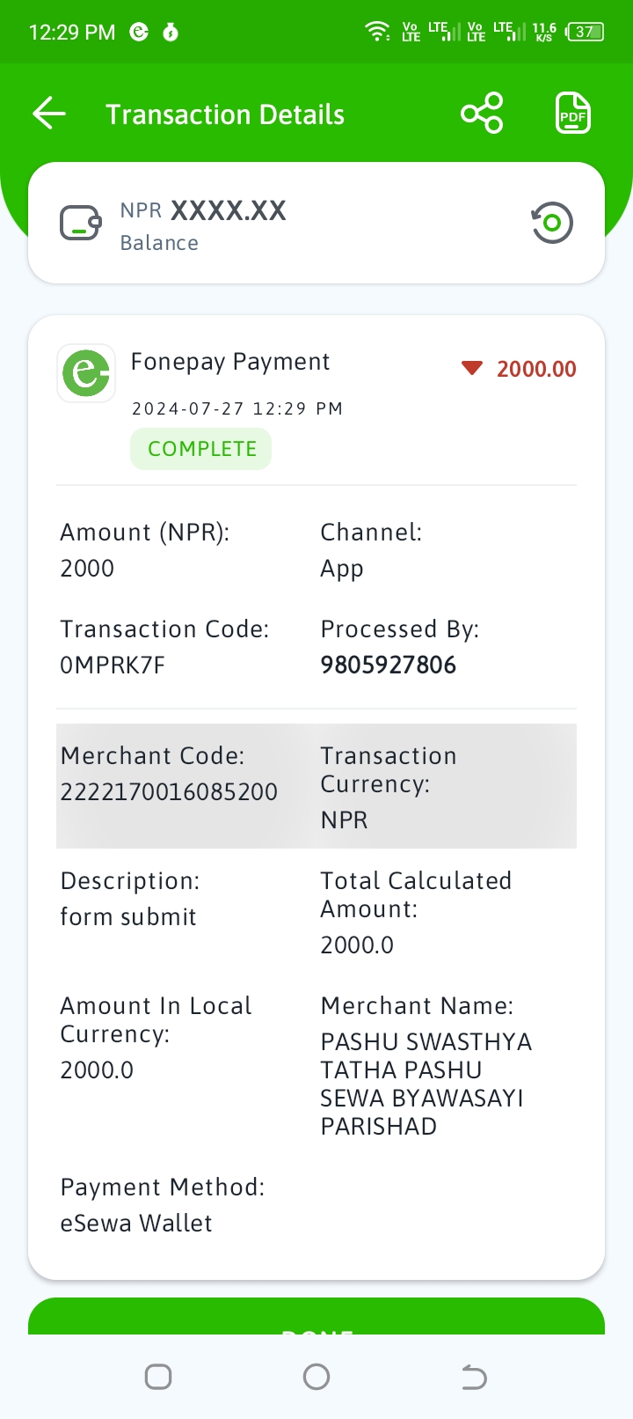The image size is (633, 1419).
Task: Tap the COMPLETE status badge
Action: click(201, 449)
